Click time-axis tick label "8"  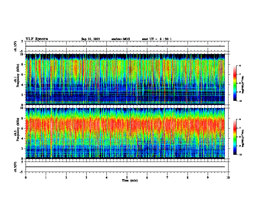188,178
